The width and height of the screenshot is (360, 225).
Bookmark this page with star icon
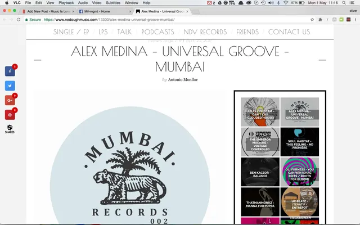click(x=312, y=20)
